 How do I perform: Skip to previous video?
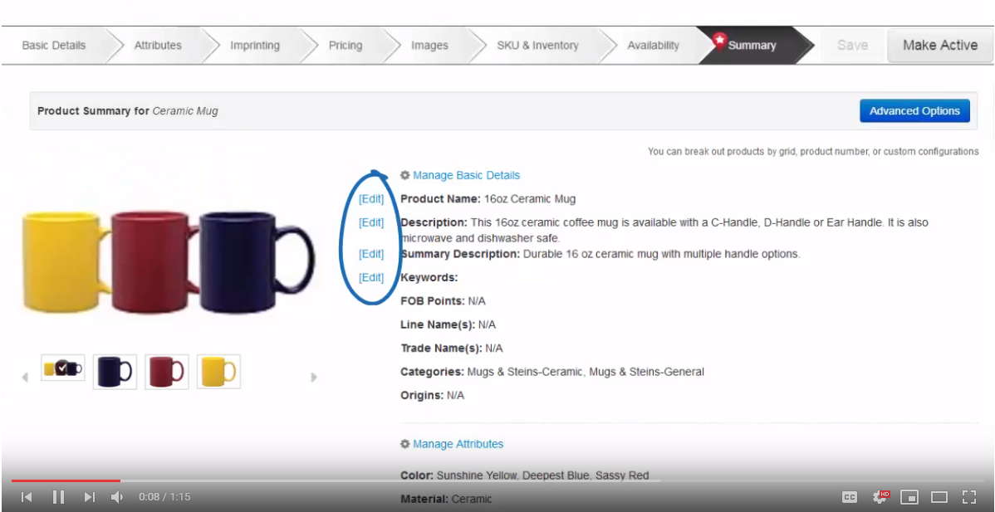pyautogui.click(x=26, y=497)
